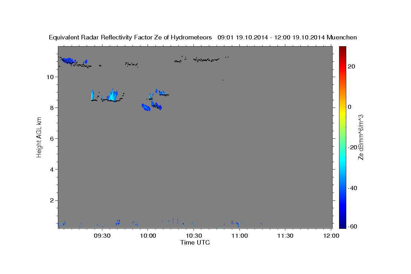Click the '09:30' time tick label
The image size is (411, 274).
tap(102, 236)
